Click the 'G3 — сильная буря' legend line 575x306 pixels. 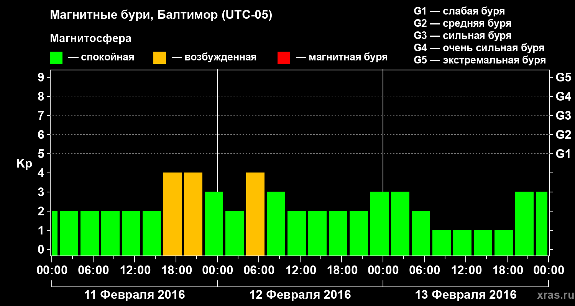click(x=462, y=36)
